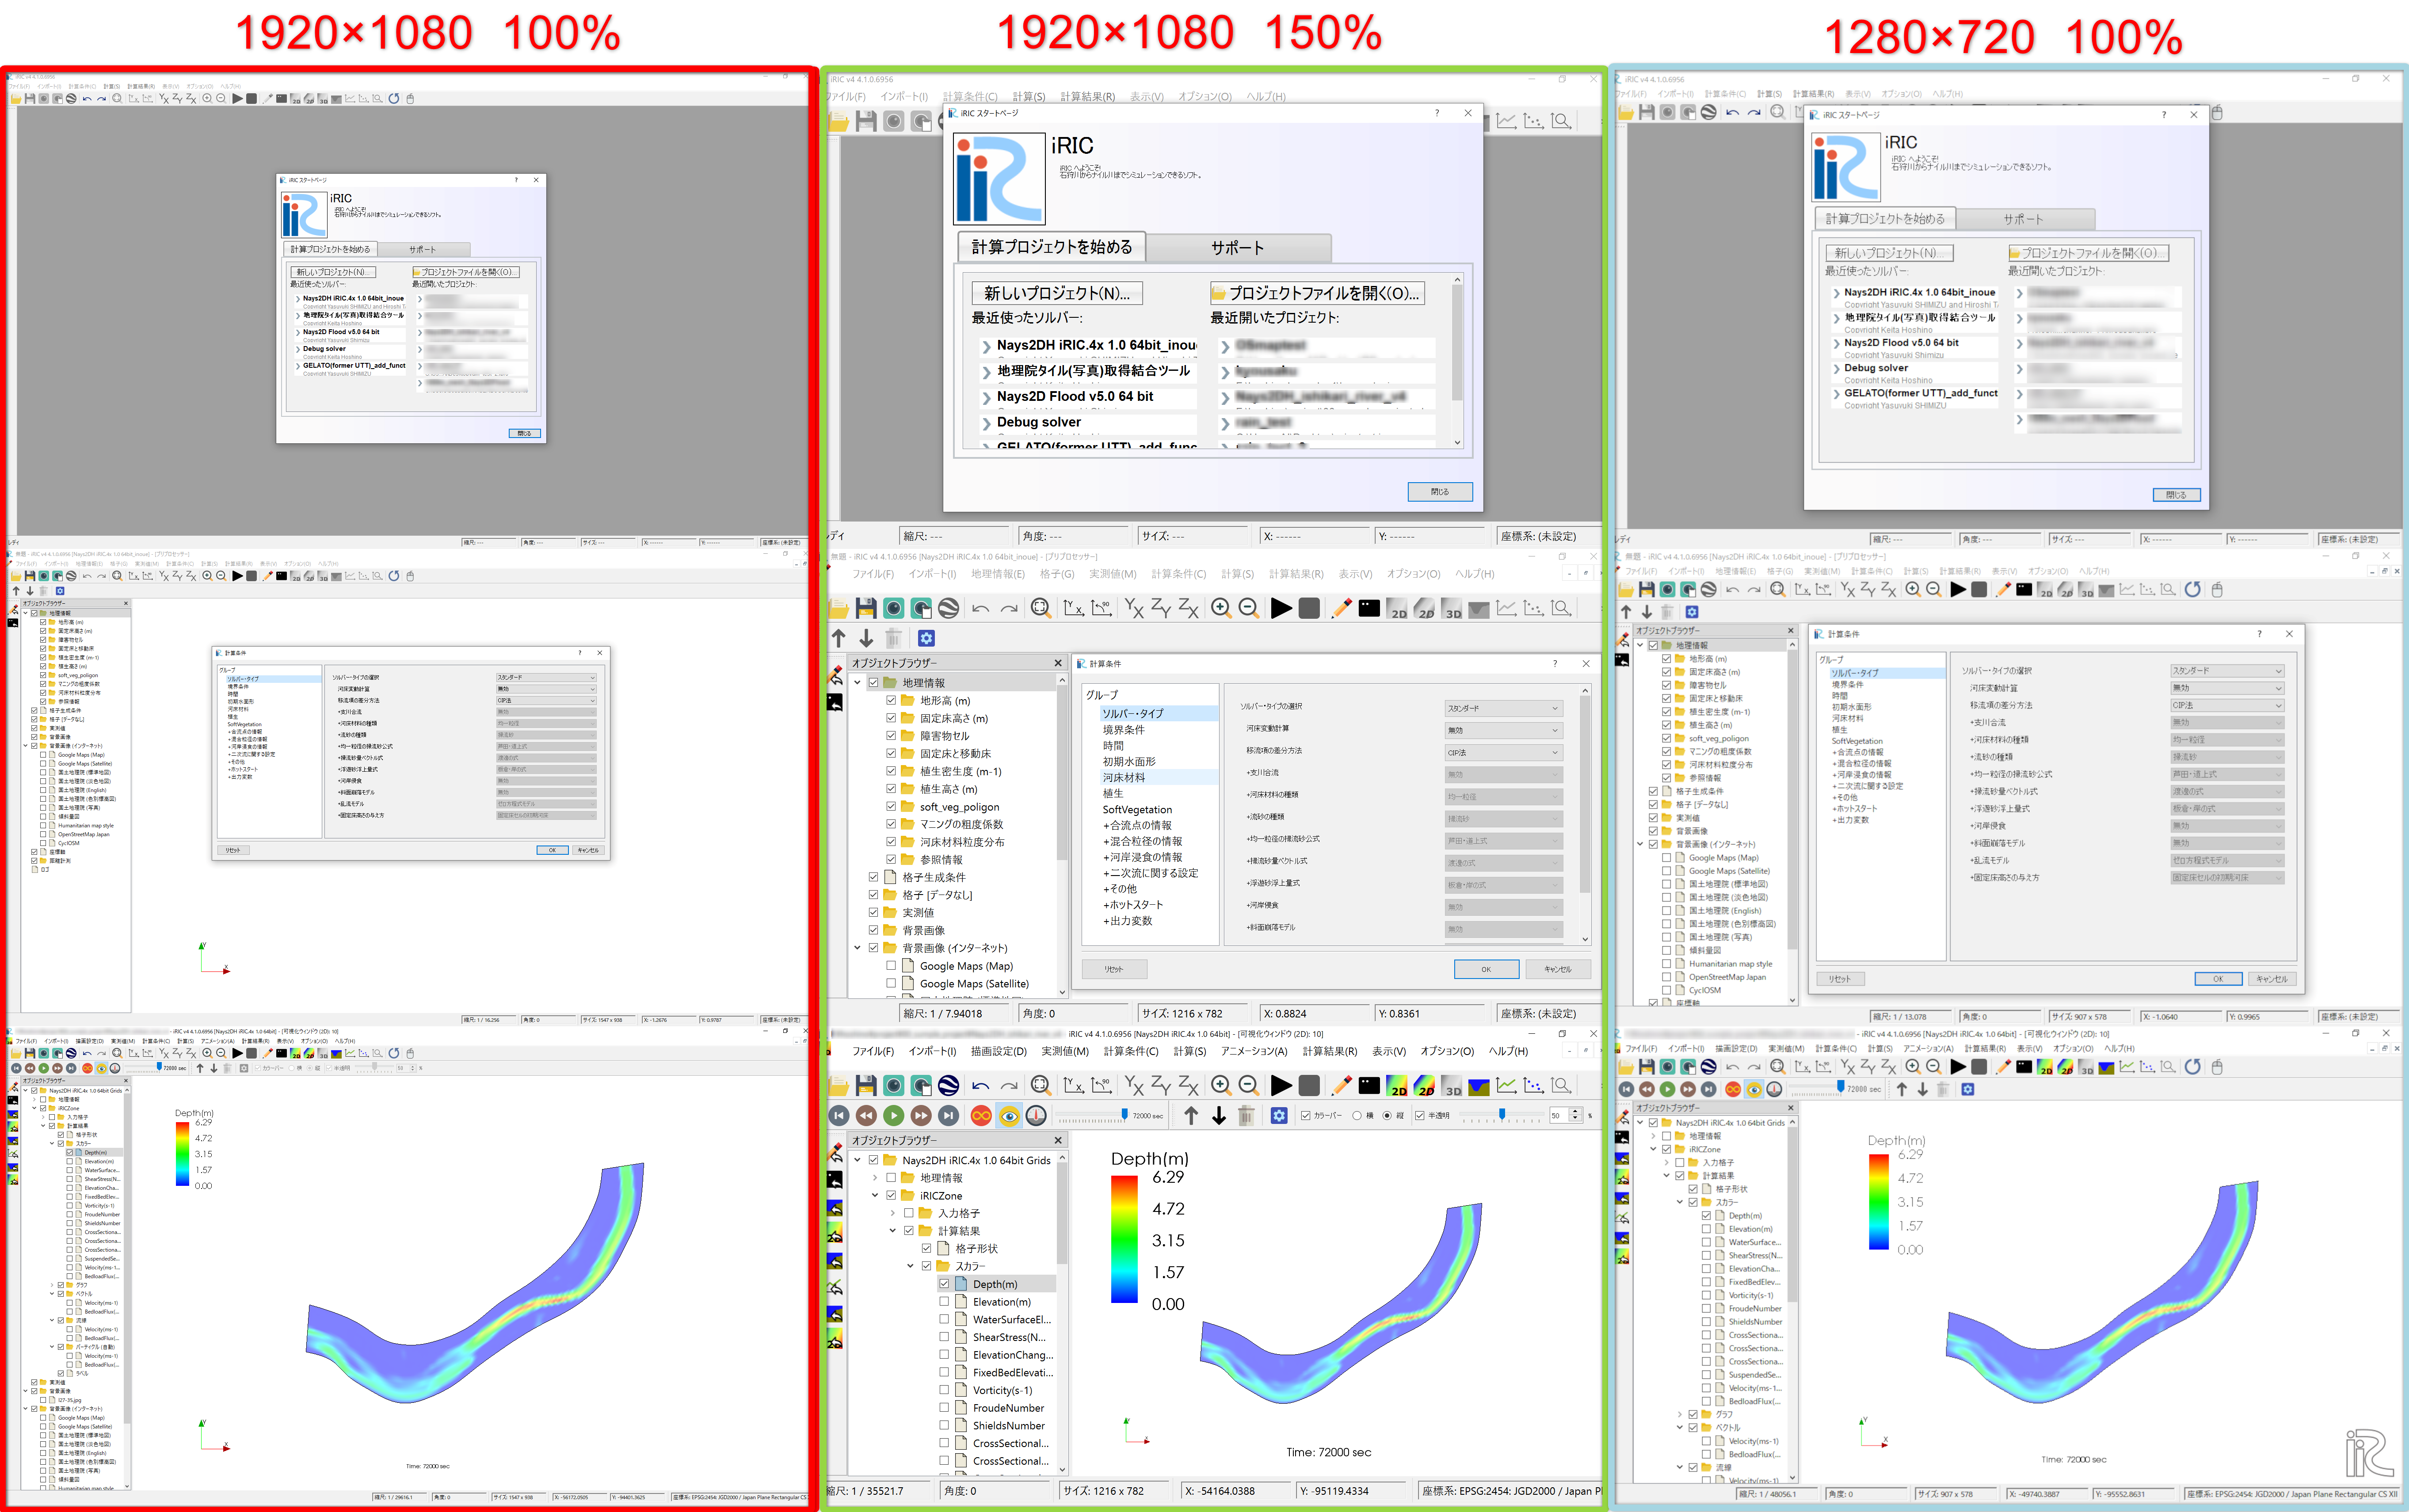2409x1512 pixels.
Task: Click floppy save icon in middle 150% start-page window
Action: tap(866, 121)
